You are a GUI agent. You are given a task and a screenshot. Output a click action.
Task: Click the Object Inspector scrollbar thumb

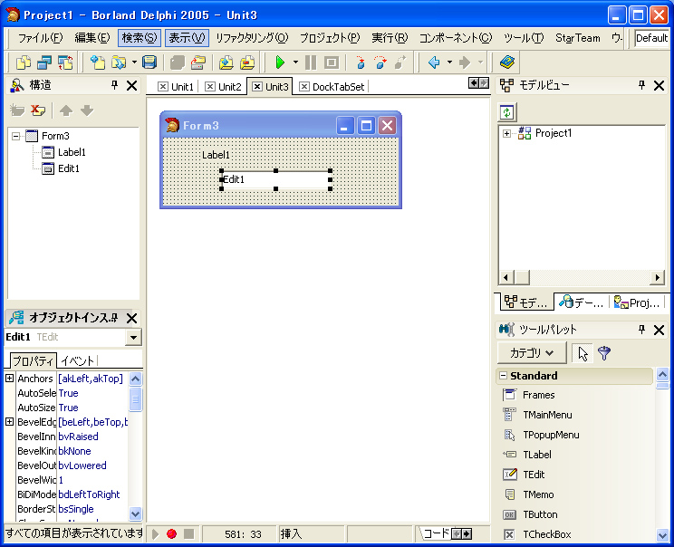135,399
